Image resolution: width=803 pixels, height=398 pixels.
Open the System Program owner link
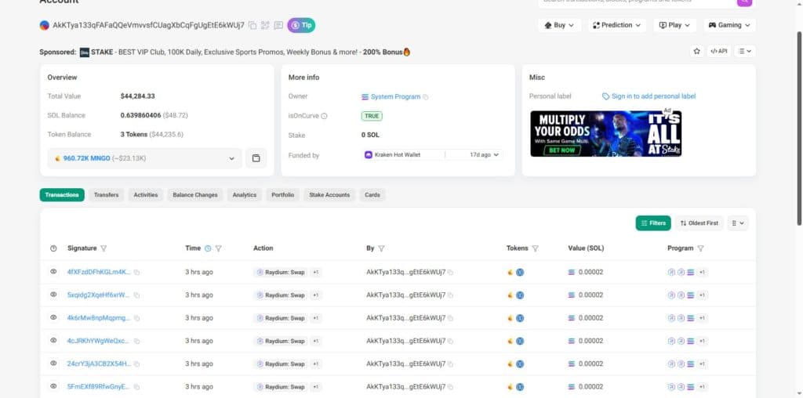pos(395,96)
